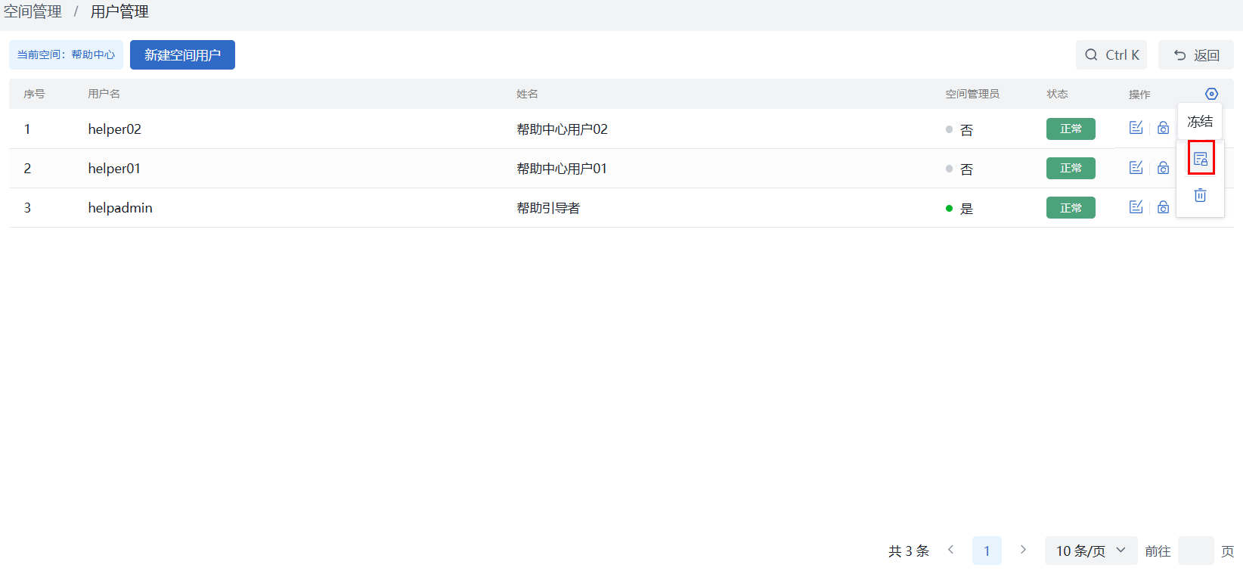Image resolution: width=1243 pixels, height=574 pixels.
Task: Open table column settings gear icon
Action: (x=1211, y=94)
